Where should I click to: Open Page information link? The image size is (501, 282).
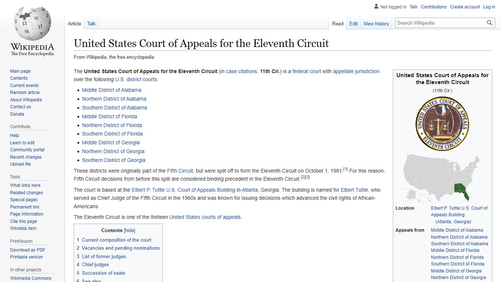pyautogui.click(x=27, y=214)
